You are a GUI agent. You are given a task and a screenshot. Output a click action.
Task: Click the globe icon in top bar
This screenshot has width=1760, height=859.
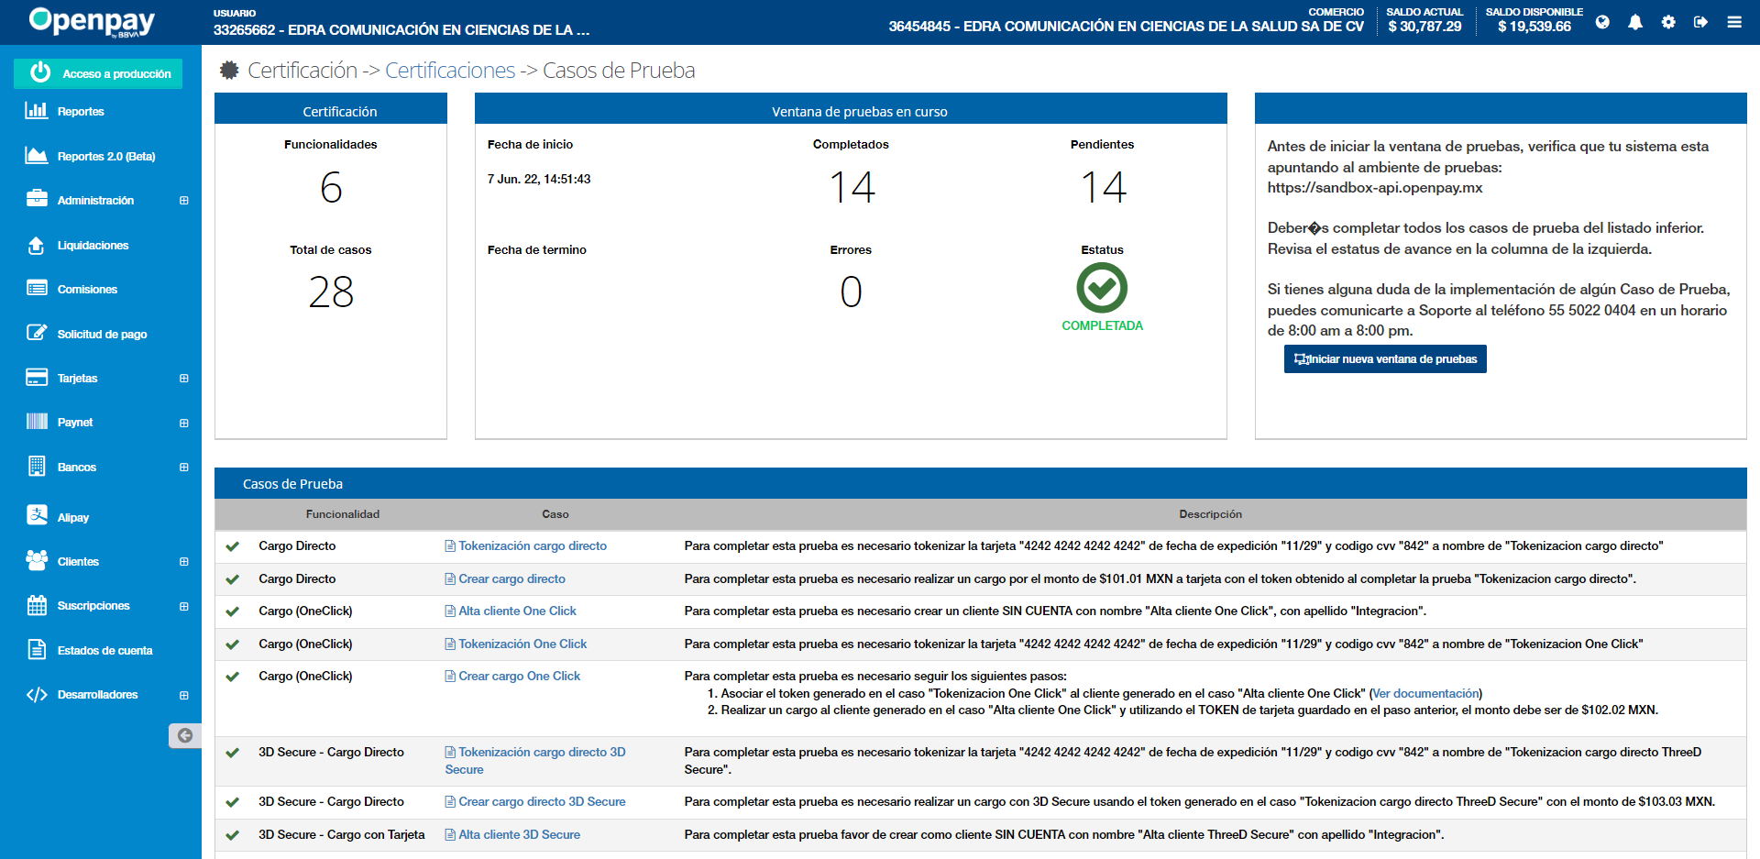(1602, 22)
